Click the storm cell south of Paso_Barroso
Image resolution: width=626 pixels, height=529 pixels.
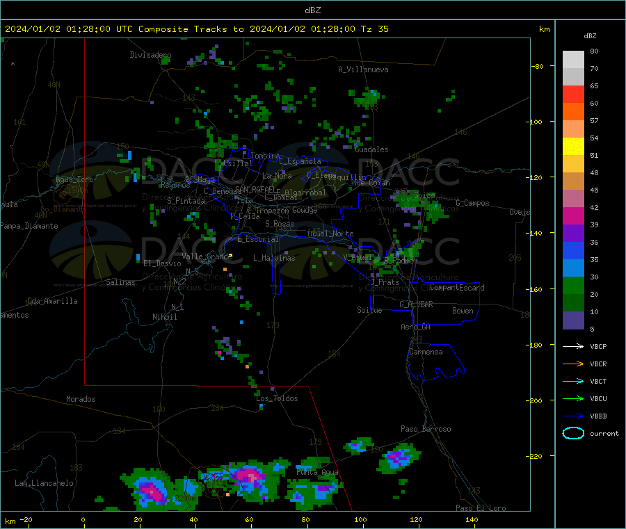point(399,457)
